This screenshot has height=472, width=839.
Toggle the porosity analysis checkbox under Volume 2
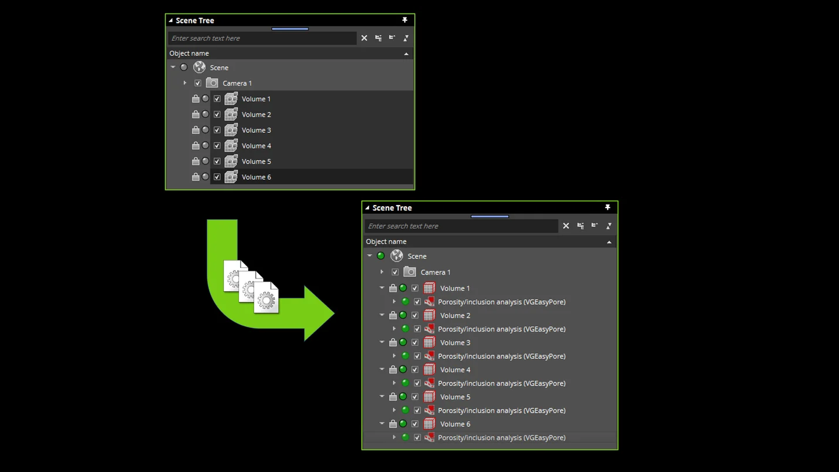tap(417, 329)
